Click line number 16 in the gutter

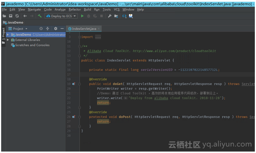pos(69,70)
